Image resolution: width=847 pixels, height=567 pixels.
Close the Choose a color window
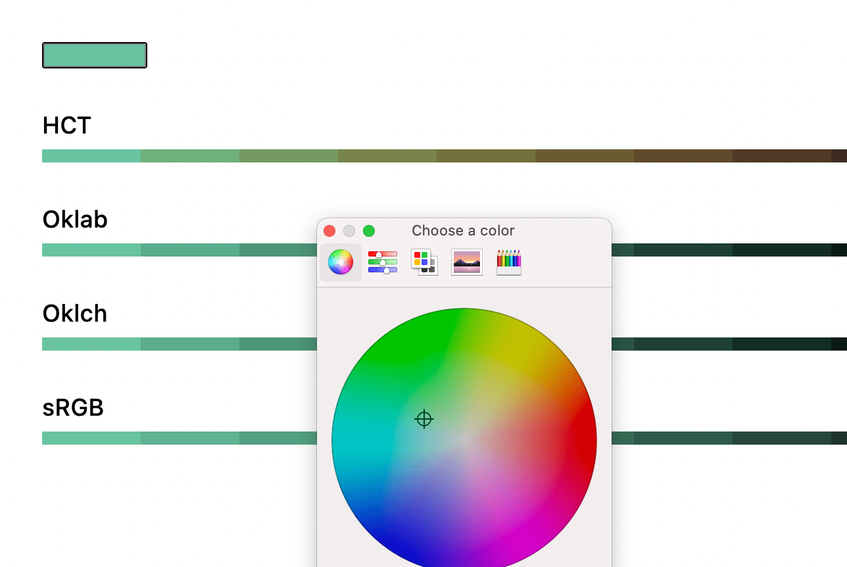(330, 231)
